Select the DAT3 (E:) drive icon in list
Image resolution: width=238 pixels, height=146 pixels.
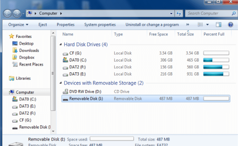(65, 74)
